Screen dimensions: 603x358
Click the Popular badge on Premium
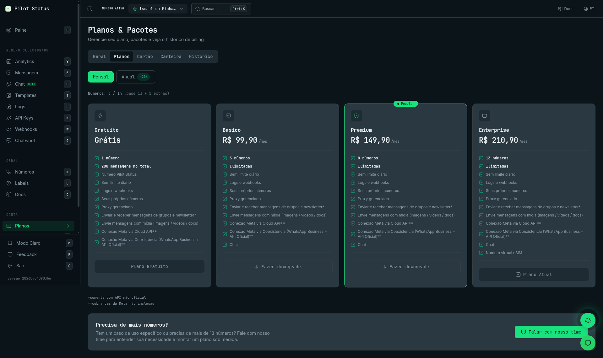point(406,104)
